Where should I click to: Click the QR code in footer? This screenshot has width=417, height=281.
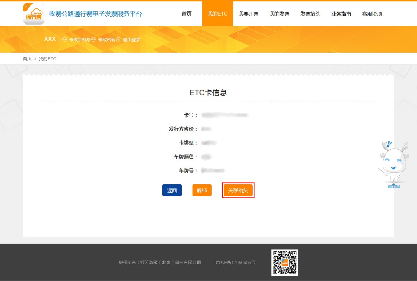(x=285, y=263)
